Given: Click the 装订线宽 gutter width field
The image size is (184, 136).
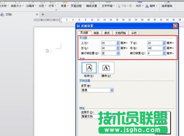Looking at the screenshot, I should tap(155, 53).
